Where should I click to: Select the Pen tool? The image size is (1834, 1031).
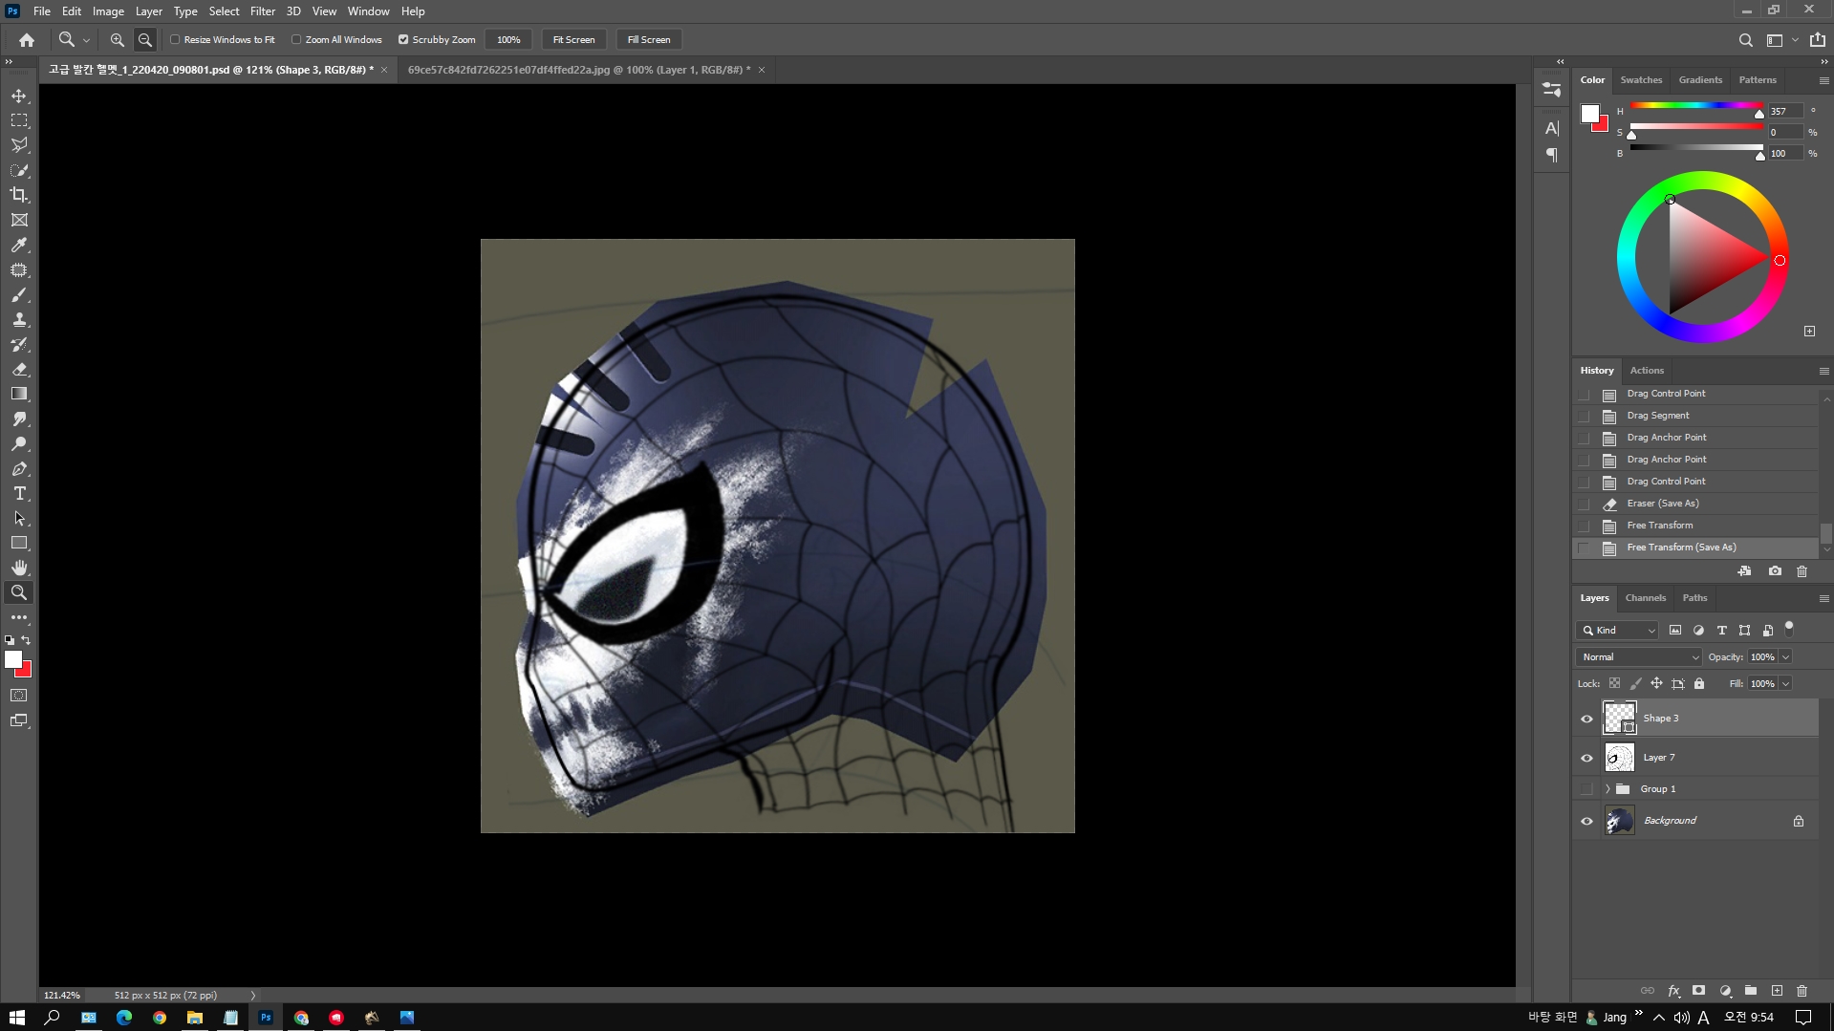click(x=19, y=469)
